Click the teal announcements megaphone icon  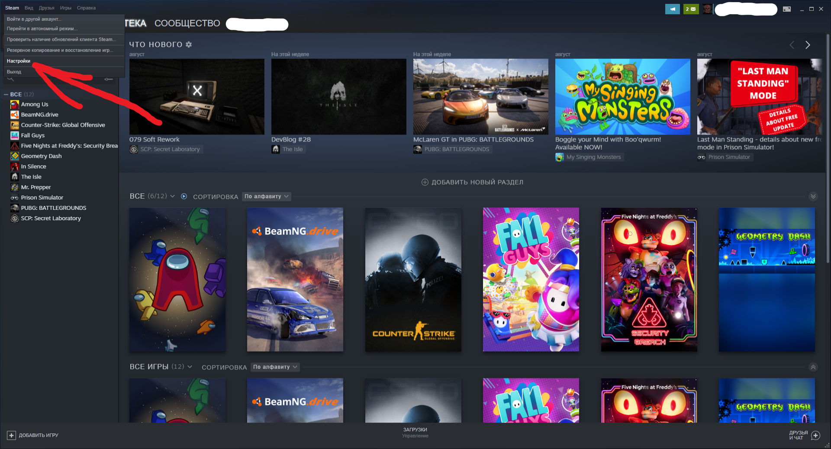click(x=673, y=9)
